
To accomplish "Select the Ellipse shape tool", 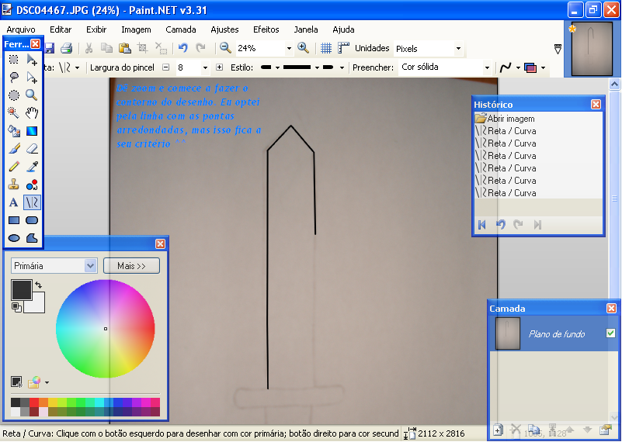I will pos(14,238).
